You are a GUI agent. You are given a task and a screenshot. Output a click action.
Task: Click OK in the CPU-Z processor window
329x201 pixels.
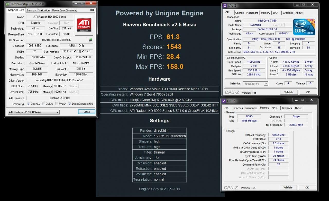pyautogui.click(x=308, y=92)
